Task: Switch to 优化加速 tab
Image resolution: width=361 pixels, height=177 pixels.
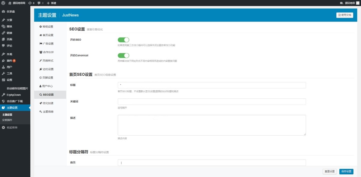Action: point(50,103)
